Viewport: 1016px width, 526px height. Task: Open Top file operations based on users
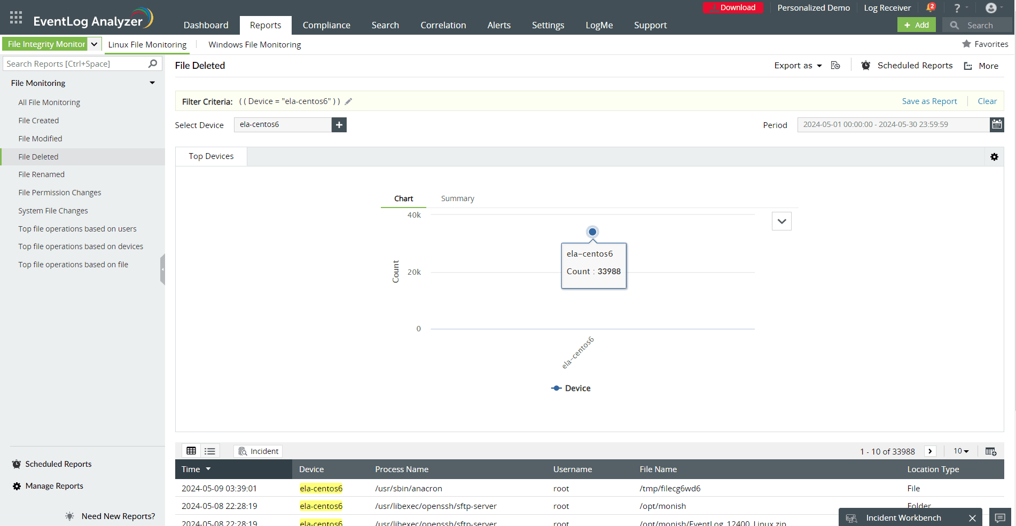tap(77, 229)
